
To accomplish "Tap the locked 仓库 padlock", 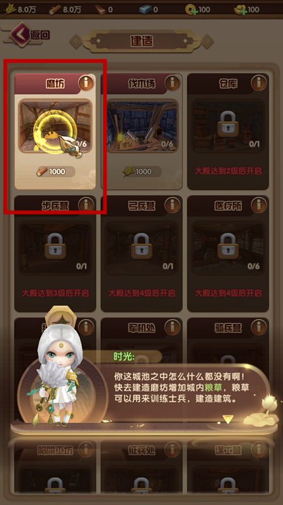I will 228,124.
